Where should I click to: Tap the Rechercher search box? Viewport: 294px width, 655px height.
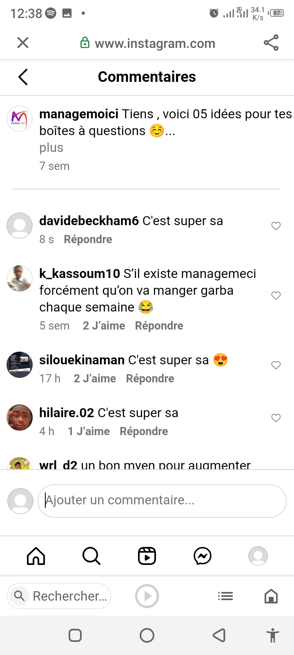(59, 596)
